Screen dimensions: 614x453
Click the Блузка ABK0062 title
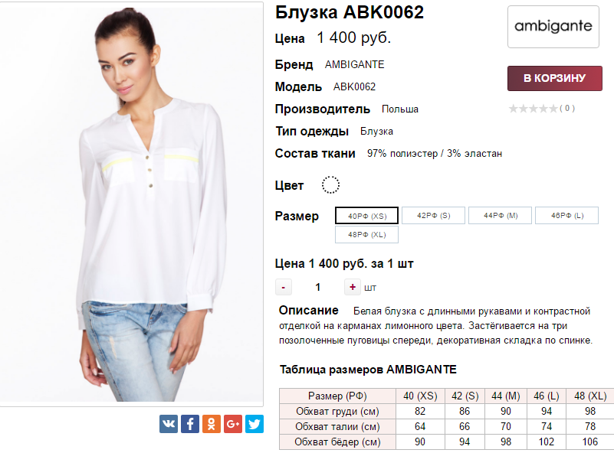click(350, 12)
